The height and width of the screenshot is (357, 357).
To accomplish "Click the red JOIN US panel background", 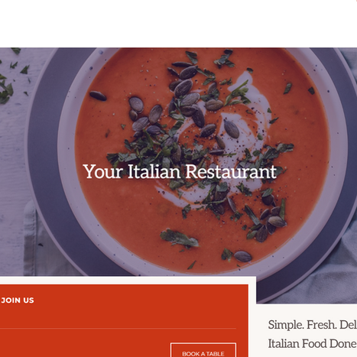I will (122, 313).
